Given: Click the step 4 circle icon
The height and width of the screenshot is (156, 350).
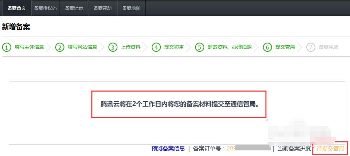Looking at the screenshot, I should tap(156, 47).
